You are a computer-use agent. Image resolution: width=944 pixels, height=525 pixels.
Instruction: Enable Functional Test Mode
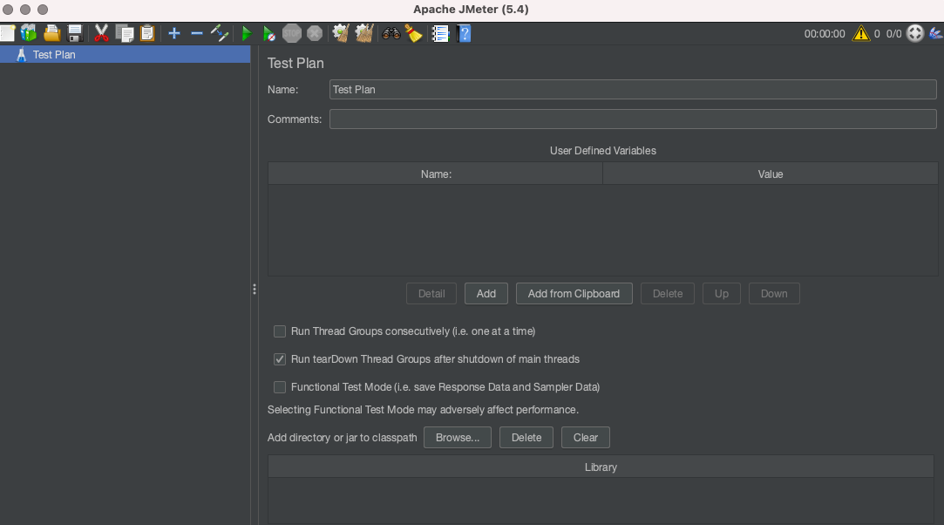[280, 387]
